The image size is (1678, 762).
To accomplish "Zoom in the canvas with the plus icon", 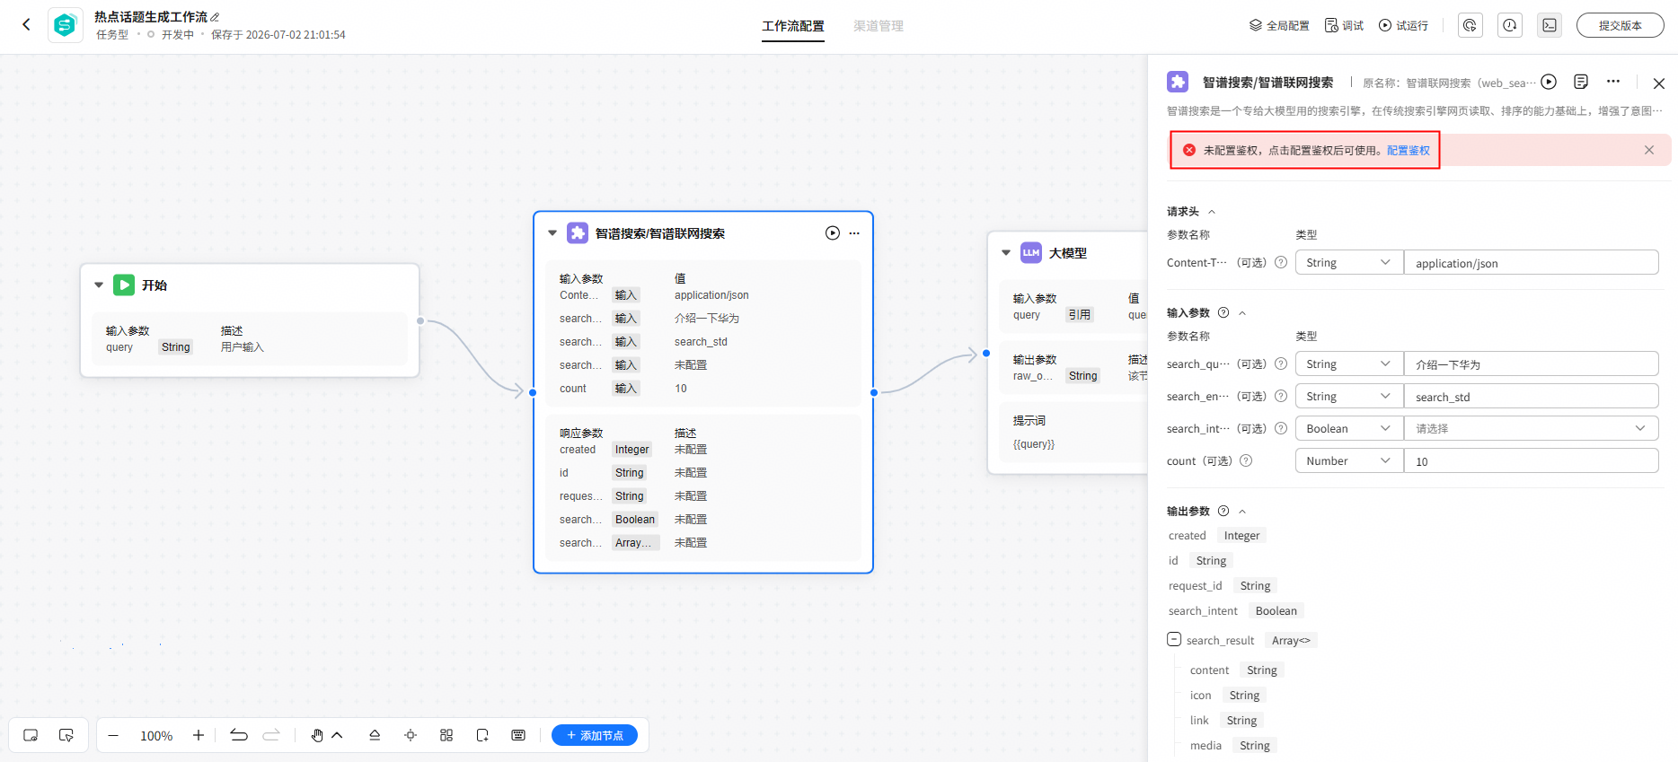I will [x=199, y=735].
